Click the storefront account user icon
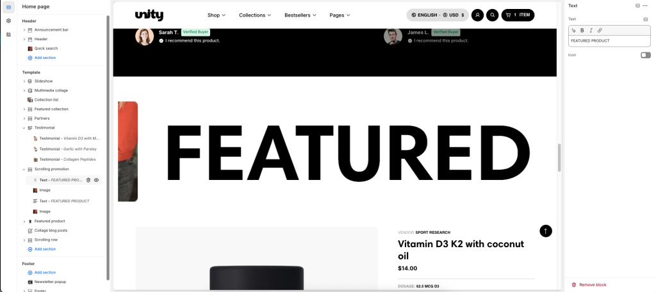The image size is (656, 292). 477,15
